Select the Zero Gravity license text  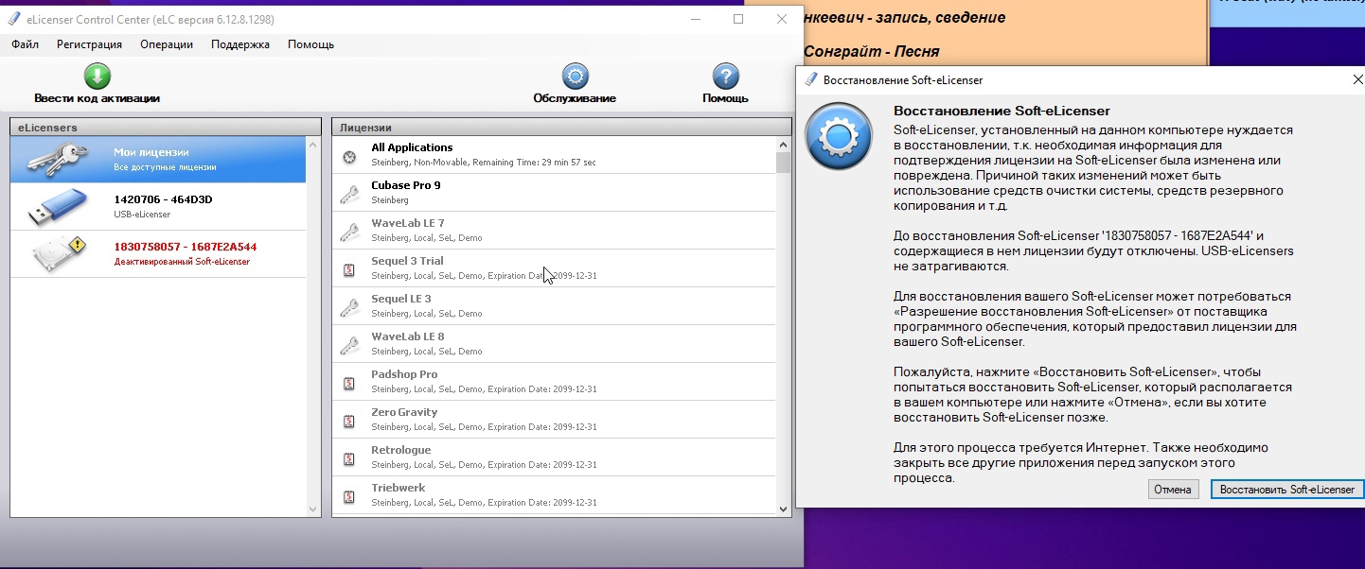tap(404, 412)
